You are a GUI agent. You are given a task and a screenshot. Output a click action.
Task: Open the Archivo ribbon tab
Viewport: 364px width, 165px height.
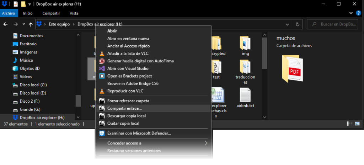coord(9,13)
